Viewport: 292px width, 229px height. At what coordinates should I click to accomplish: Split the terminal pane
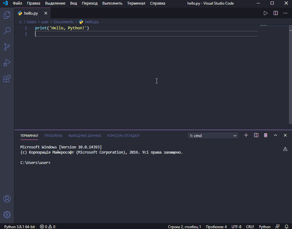(256, 135)
